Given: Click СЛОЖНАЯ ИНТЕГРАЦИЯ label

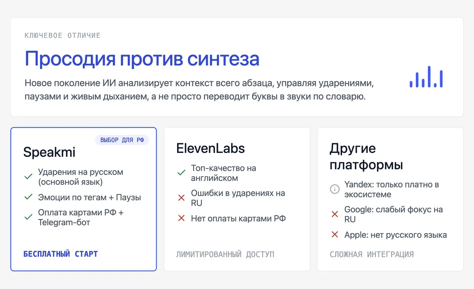Looking at the screenshot, I should coord(372,254).
